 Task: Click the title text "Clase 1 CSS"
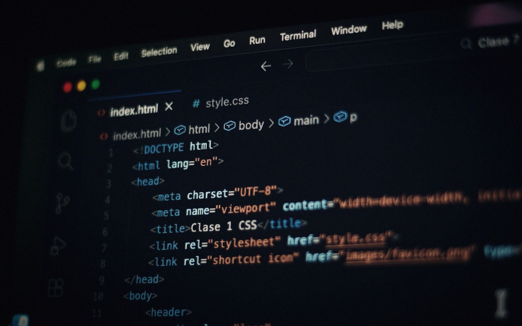(223, 227)
